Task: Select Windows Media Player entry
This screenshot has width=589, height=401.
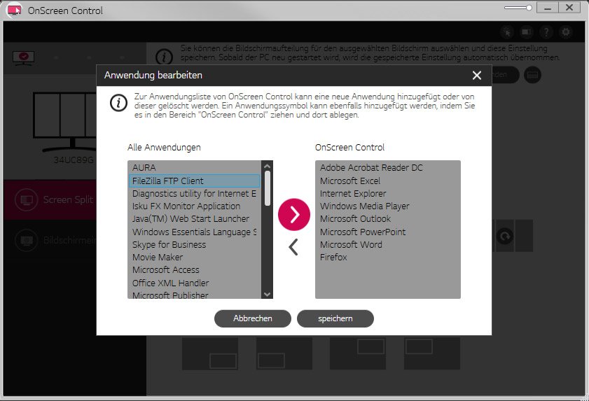Action: tap(365, 206)
